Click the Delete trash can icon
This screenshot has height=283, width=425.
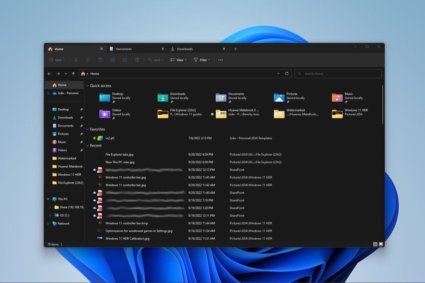137,60
